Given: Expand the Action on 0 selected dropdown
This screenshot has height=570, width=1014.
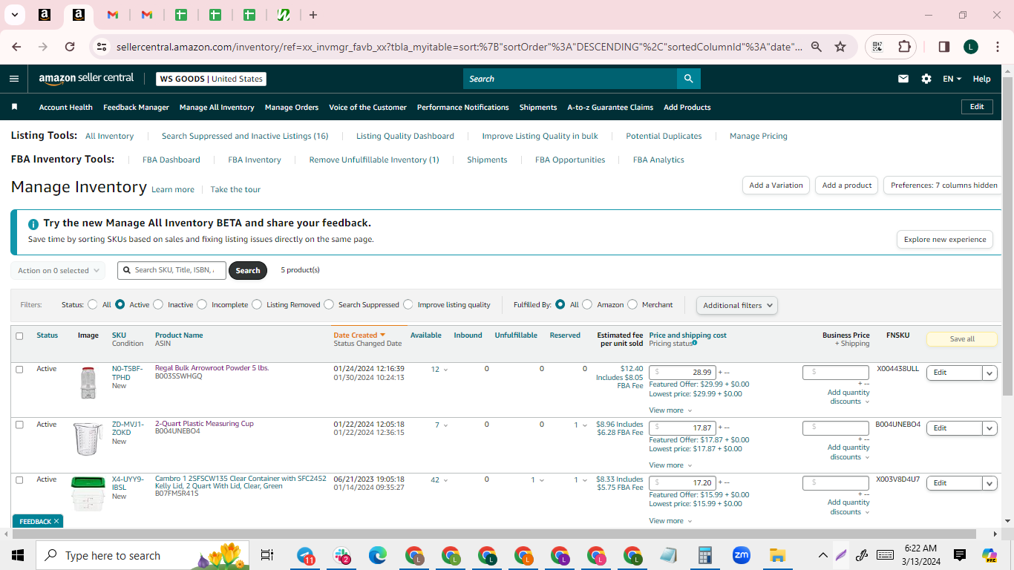Looking at the screenshot, I should (58, 271).
